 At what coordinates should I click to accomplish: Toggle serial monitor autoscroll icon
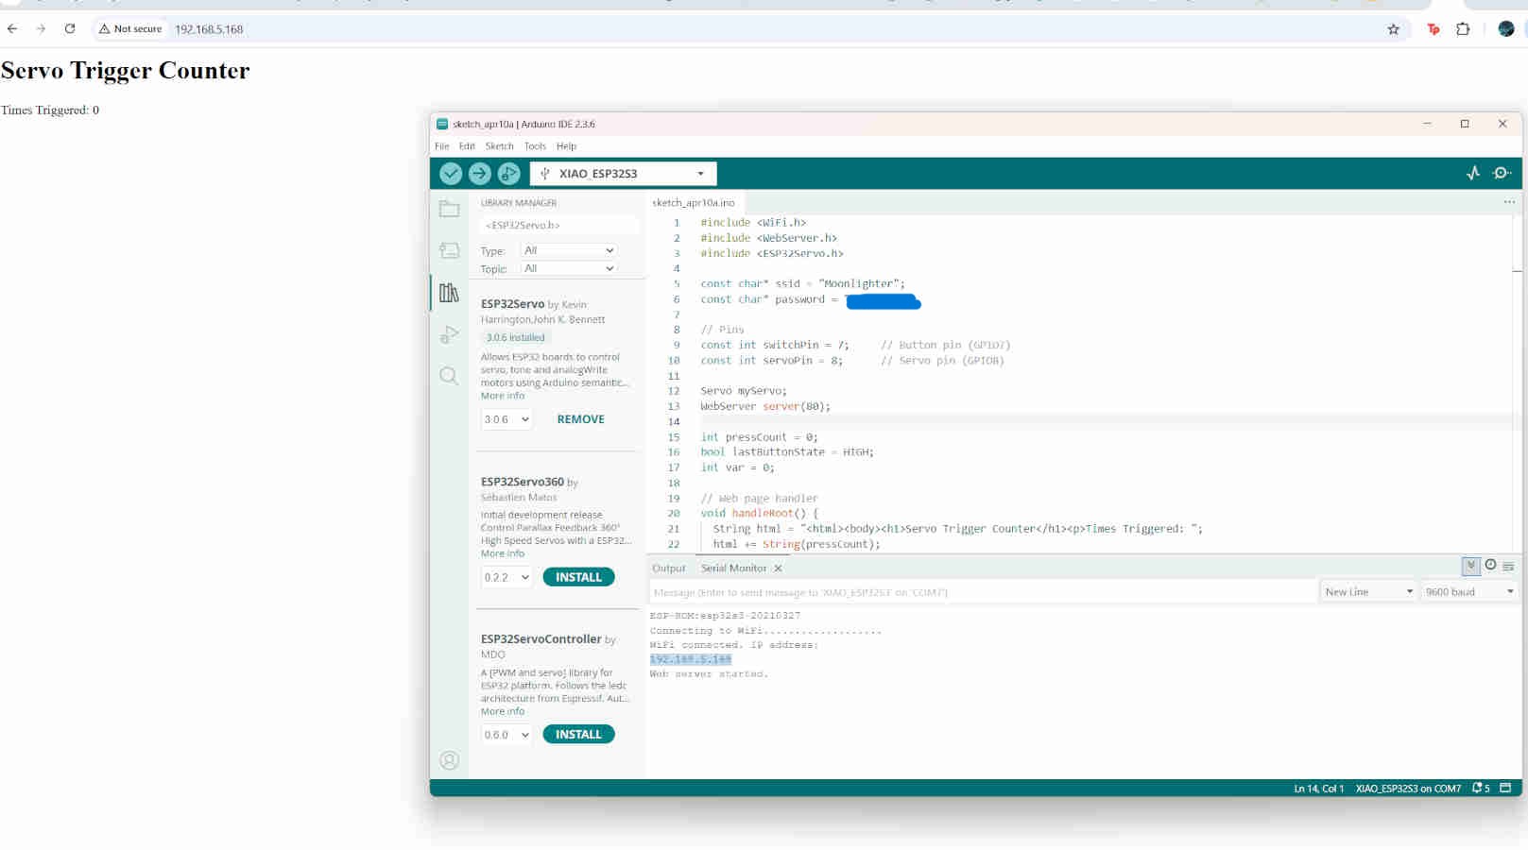pyautogui.click(x=1471, y=566)
